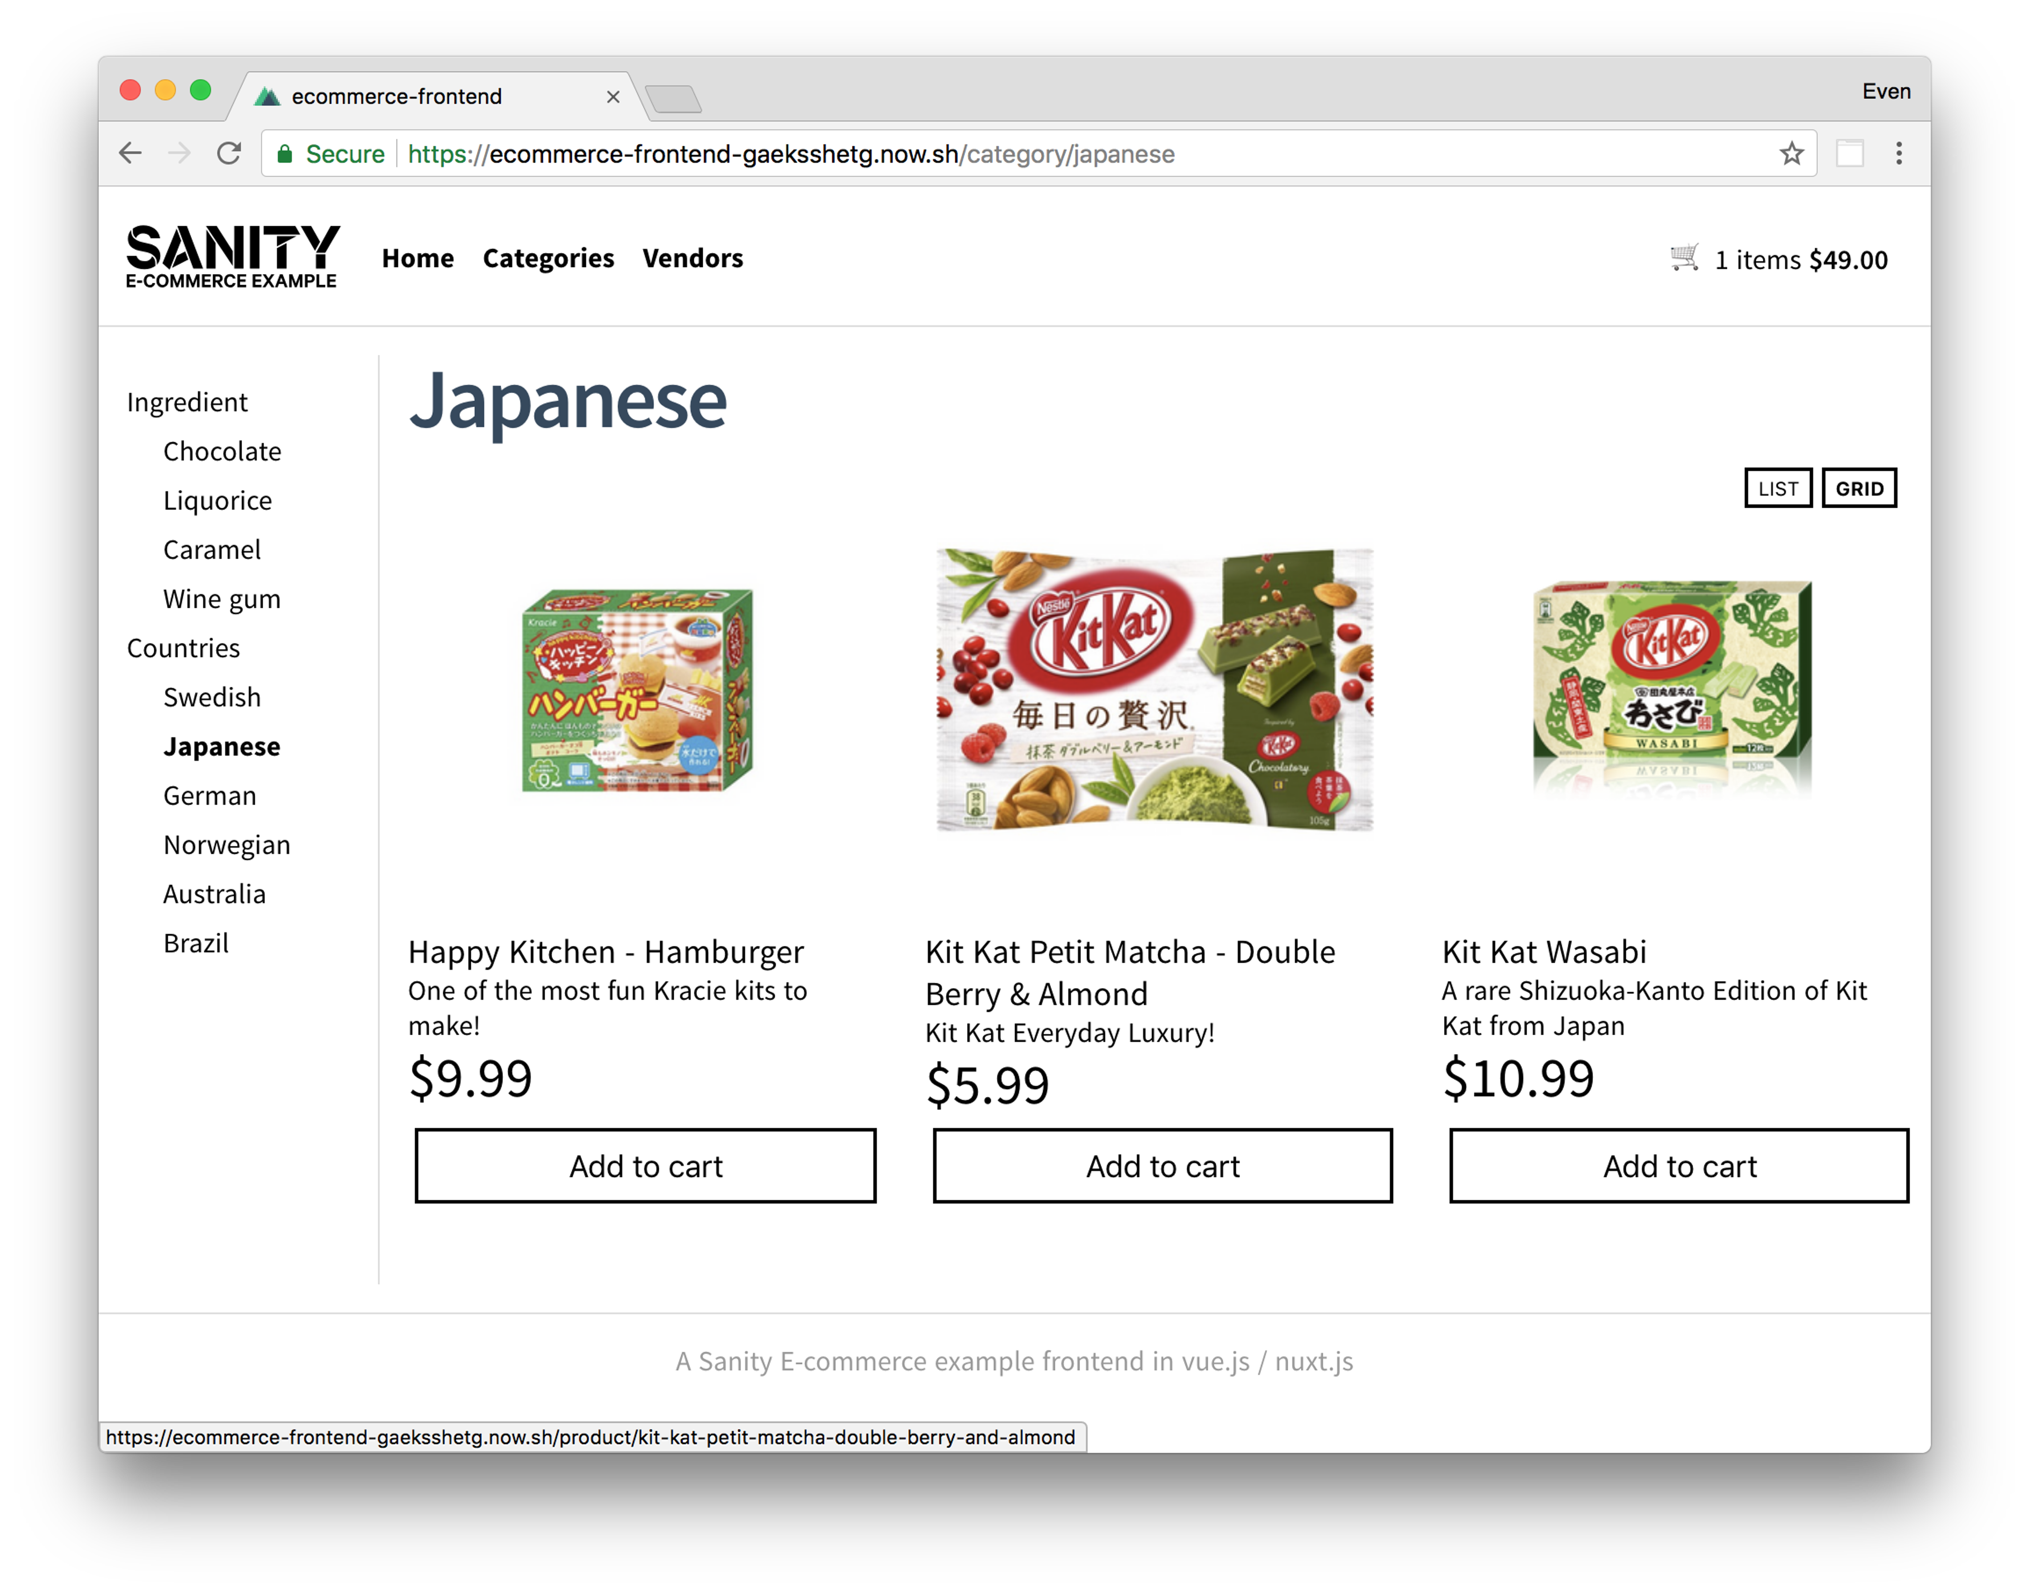Select the Chocolate ingredient filter

click(222, 451)
